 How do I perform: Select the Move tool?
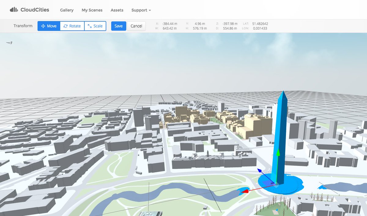48,26
